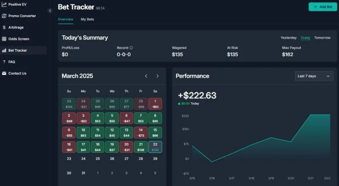Image resolution: width=339 pixels, height=186 pixels.
Task: Click the Max Payout $162 value
Action: [287, 54]
